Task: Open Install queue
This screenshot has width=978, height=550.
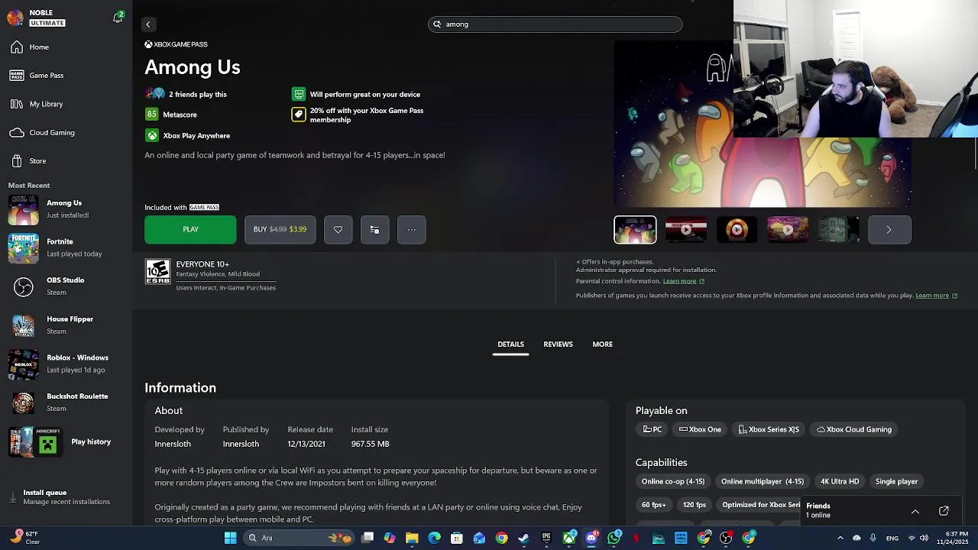Action: (x=66, y=497)
